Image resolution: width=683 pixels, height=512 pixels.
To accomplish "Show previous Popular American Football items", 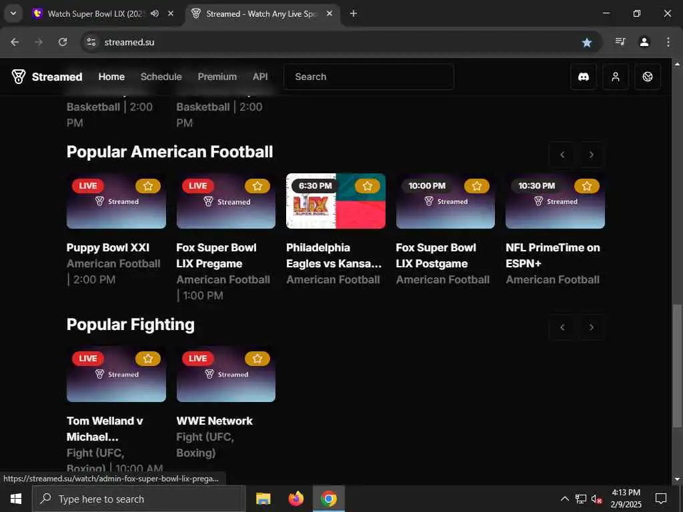I will click(562, 155).
